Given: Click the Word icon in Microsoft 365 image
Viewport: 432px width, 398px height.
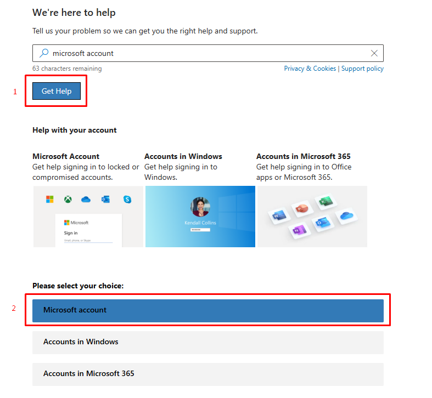Looking at the screenshot, I should pyautogui.click(x=279, y=215).
